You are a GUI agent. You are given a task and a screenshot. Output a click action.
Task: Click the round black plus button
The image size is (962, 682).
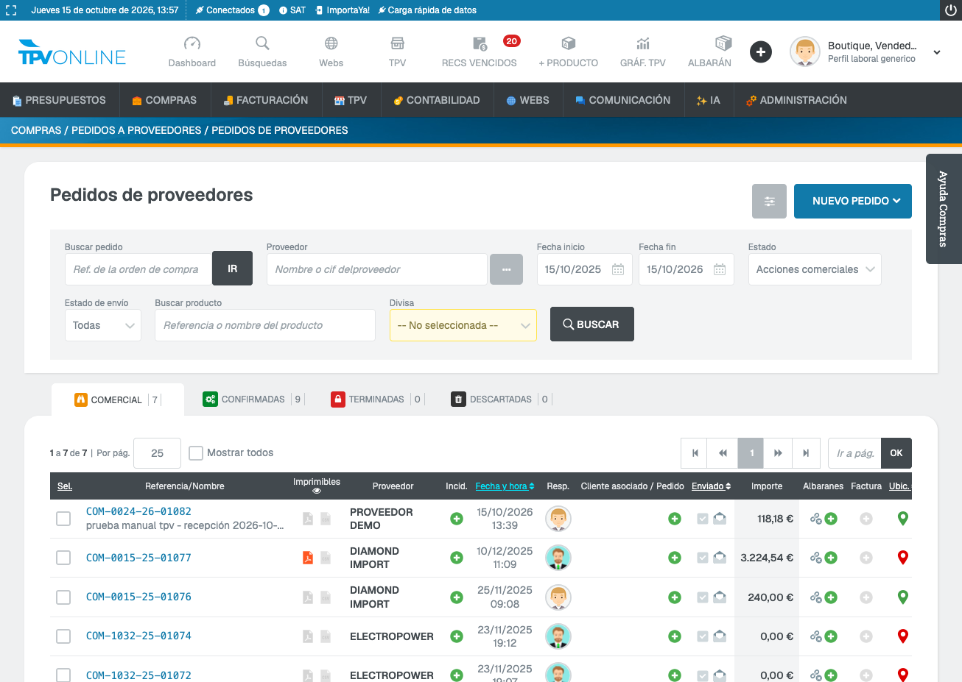tap(761, 52)
